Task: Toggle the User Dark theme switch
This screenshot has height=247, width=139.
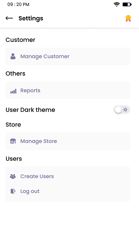Action: point(122,109)
